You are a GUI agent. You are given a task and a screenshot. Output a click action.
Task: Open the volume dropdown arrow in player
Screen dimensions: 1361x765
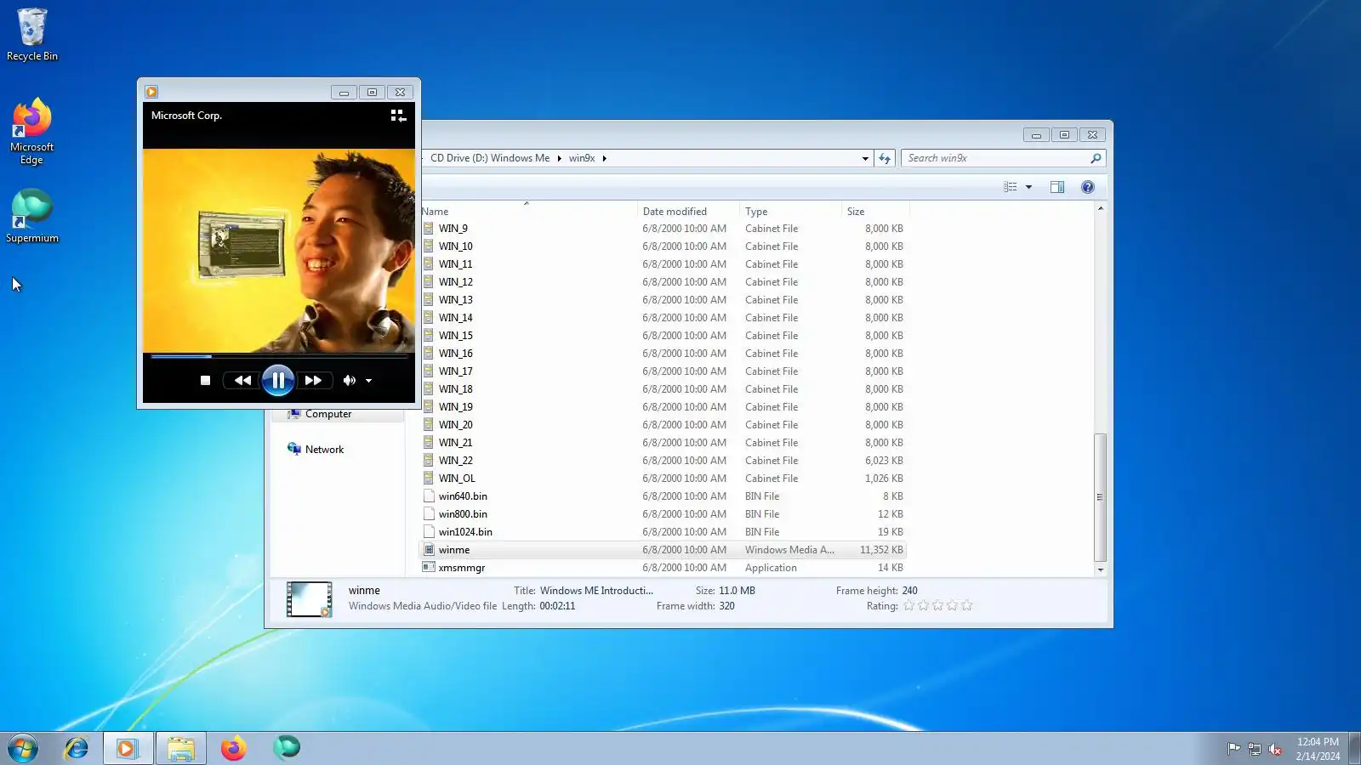(x=369, y=381)
